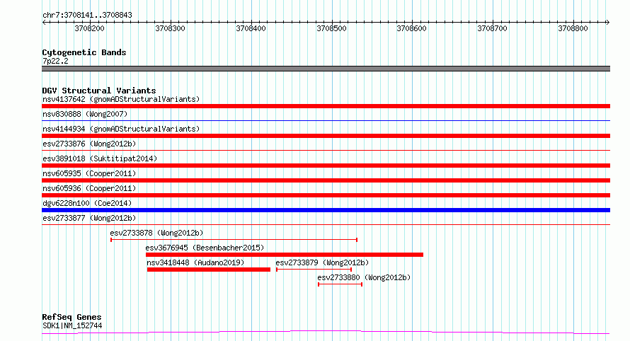Click the 7p22.2 band label
This screenshot has height=341, width=630.
click(x=55, y=61)
